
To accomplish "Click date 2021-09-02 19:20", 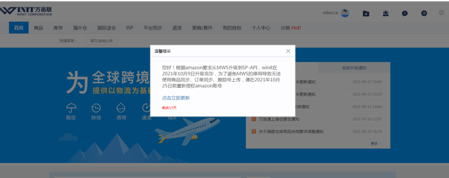I will [367, 94].
